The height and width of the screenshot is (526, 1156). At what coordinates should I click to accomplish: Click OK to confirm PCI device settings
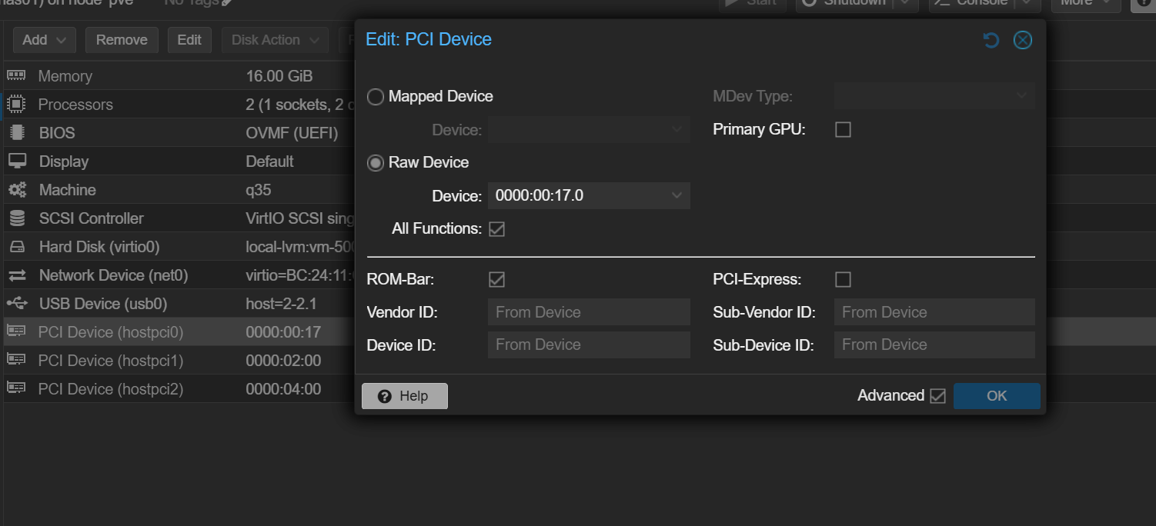click(996, 396)
